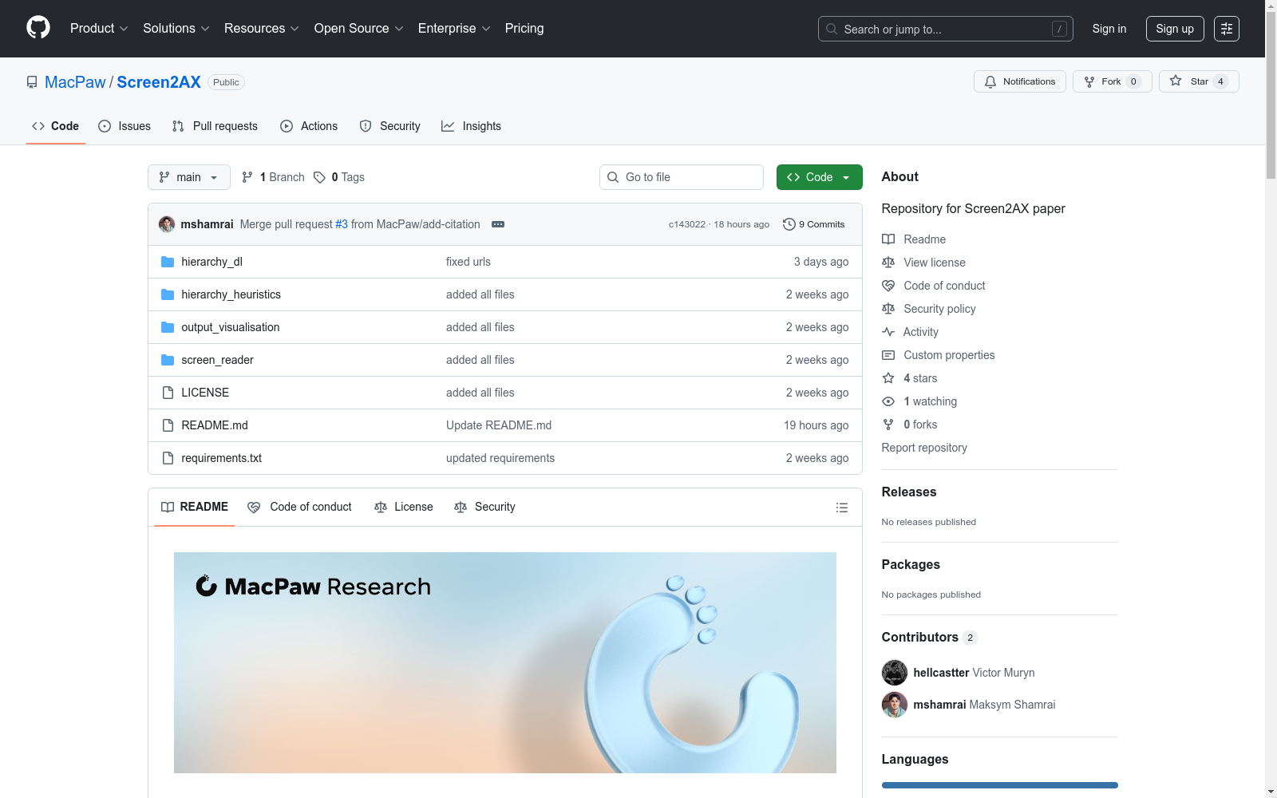Click the blue Languages bar
The height and width of the screenshot is (798, 1277).
pyautogui.click(x=1000, y=785)
